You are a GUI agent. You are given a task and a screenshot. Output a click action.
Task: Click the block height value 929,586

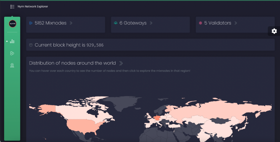(95, 45)
